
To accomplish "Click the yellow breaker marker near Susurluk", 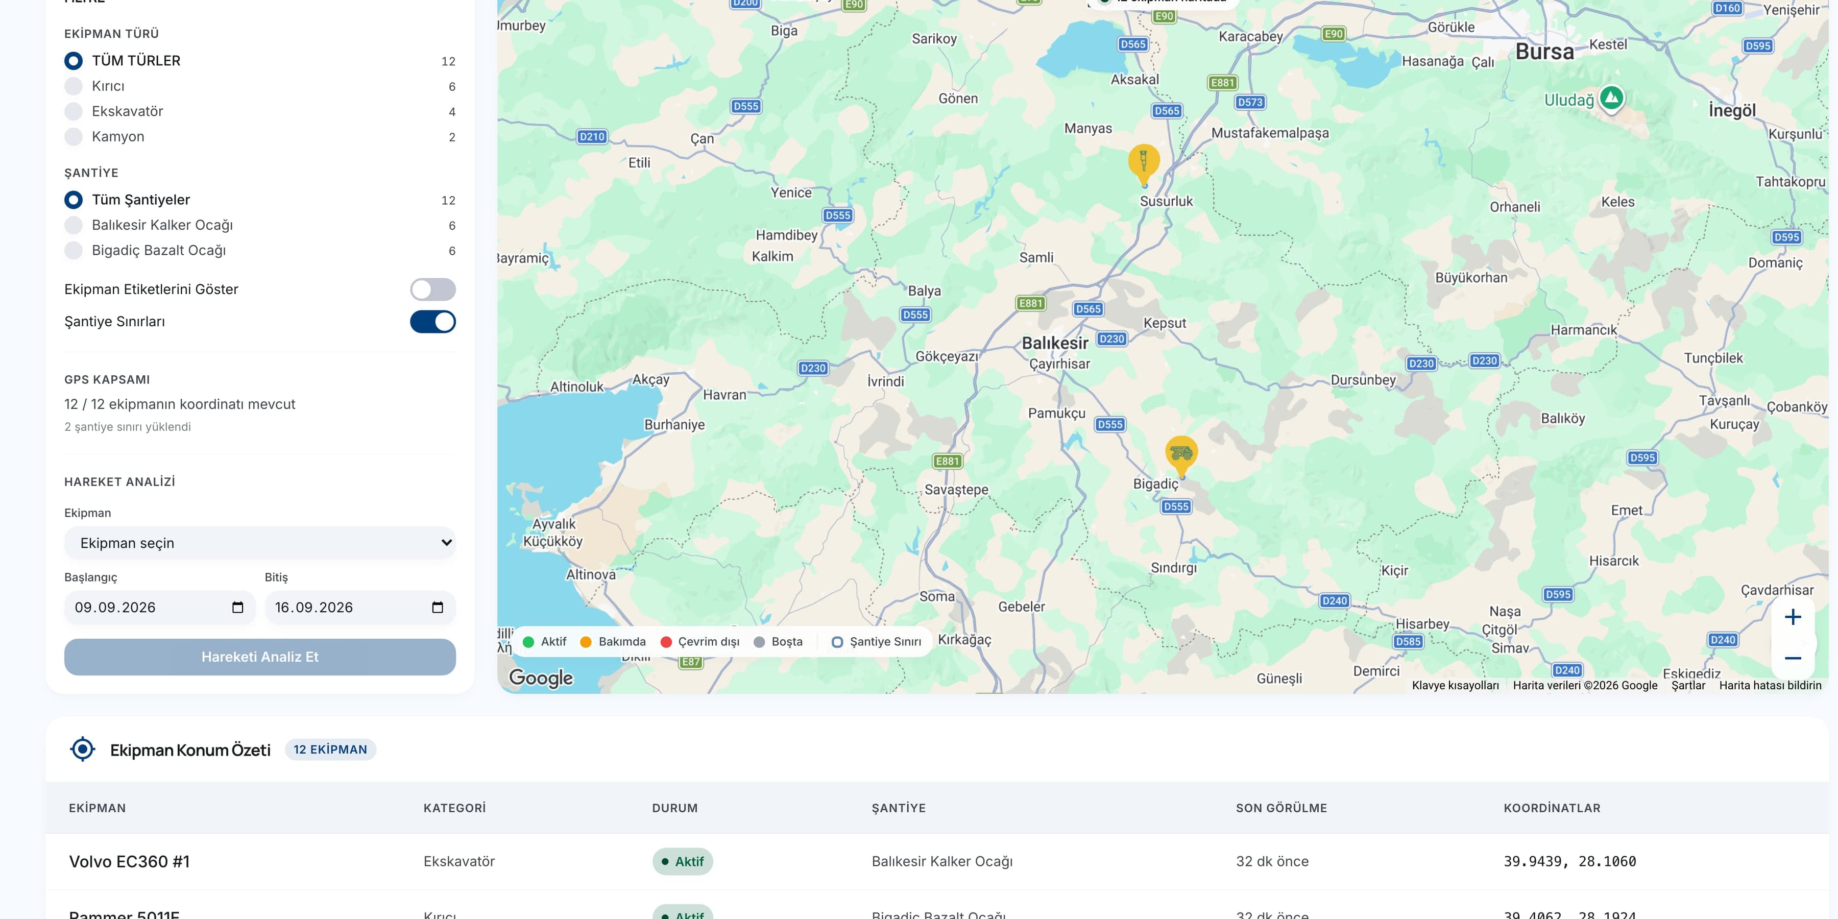I will pos(1144,164).
